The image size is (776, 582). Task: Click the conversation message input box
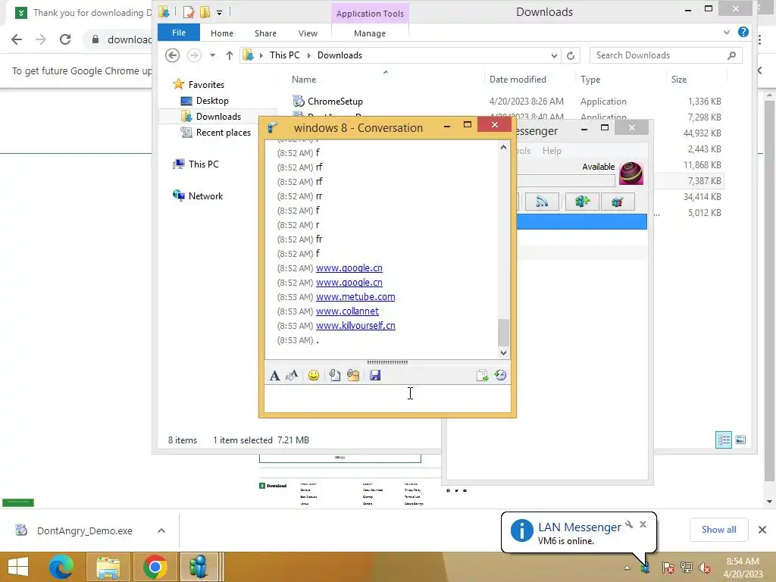(x=387, y=399)
